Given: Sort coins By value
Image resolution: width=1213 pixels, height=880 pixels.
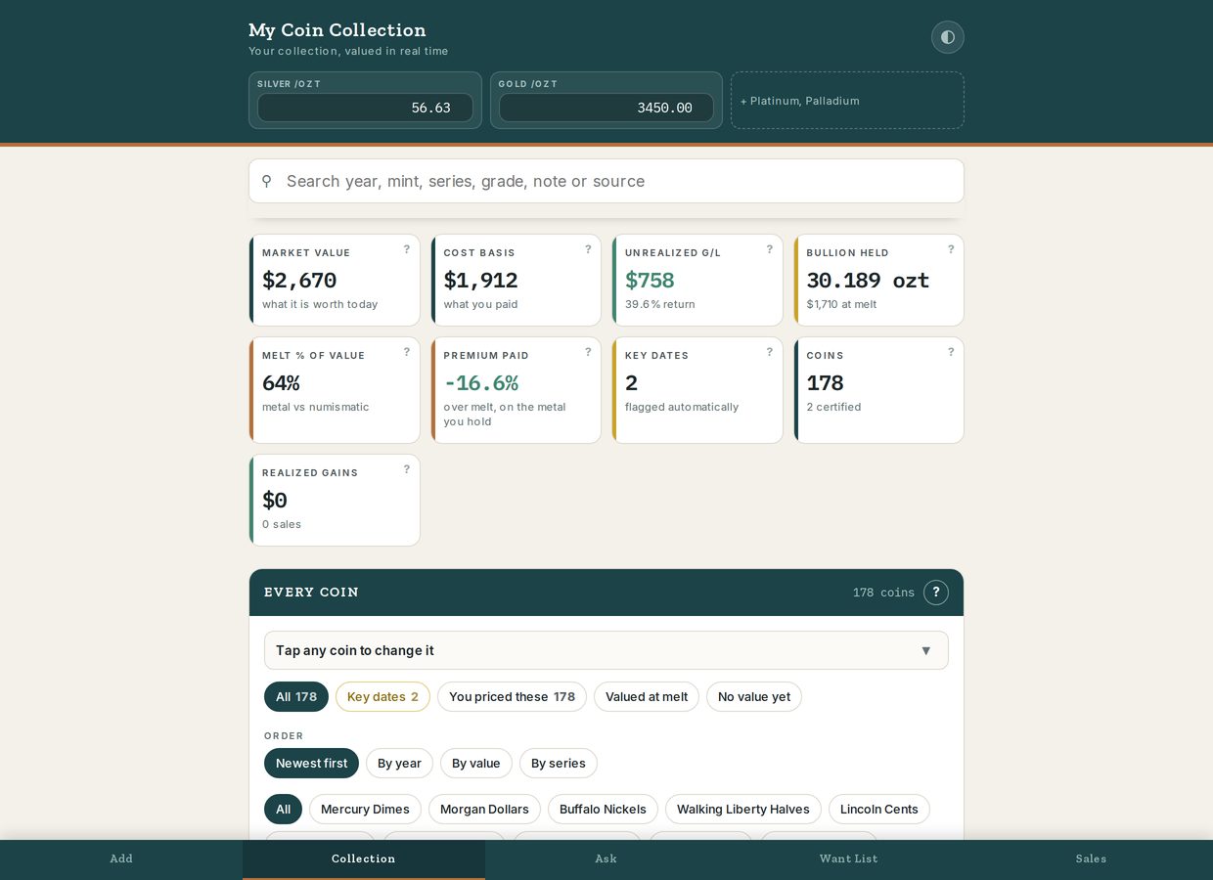Looking at the screenshot, I should (476, 764).
